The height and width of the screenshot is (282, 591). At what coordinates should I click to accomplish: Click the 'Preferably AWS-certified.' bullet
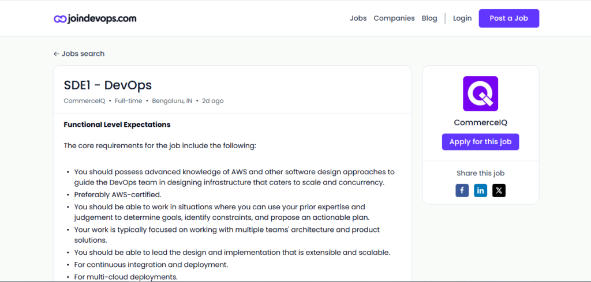tap(118, 195)
